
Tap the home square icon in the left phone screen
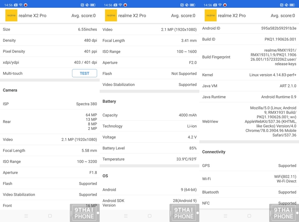[50, 216]
